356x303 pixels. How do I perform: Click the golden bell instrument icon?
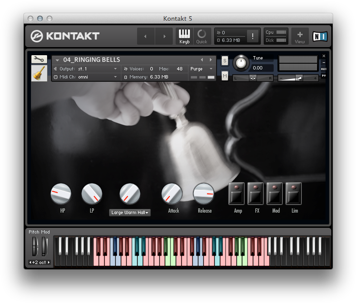point(40,73)
